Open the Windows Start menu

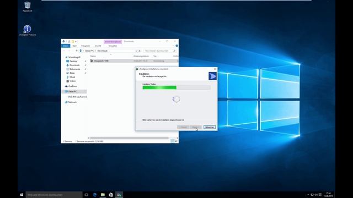click(22, 195)
